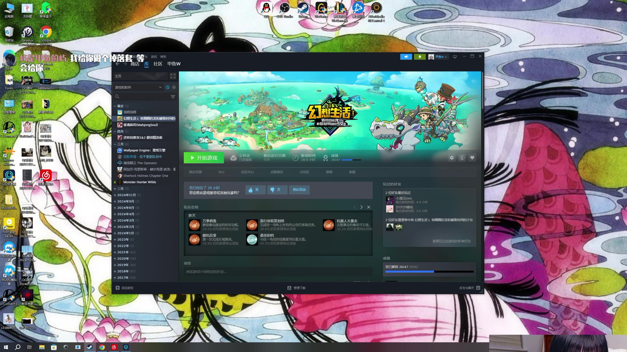This screenshot has height=352, width=627.
Task: Click the 动态 activity input field
Action: 278,272
